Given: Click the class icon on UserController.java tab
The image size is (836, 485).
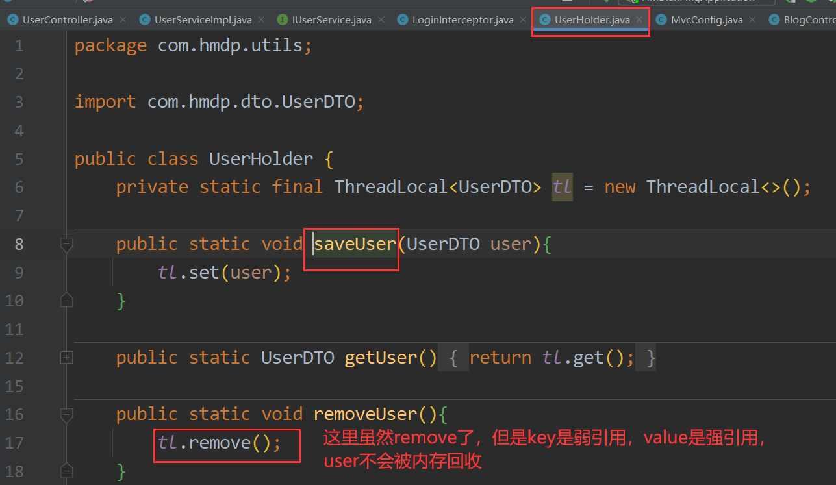Looking at the screenshot, I should (x=12, y=20).
